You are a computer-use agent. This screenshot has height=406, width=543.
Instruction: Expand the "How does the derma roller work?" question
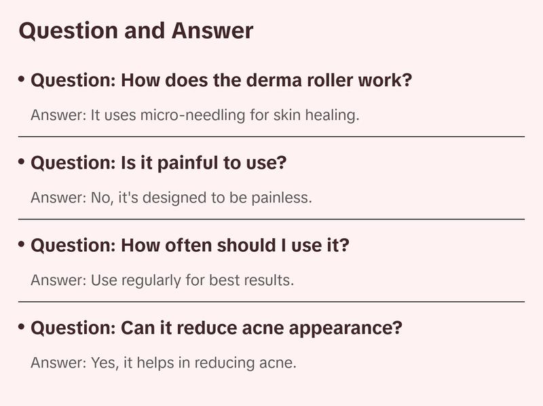(221, 80)
